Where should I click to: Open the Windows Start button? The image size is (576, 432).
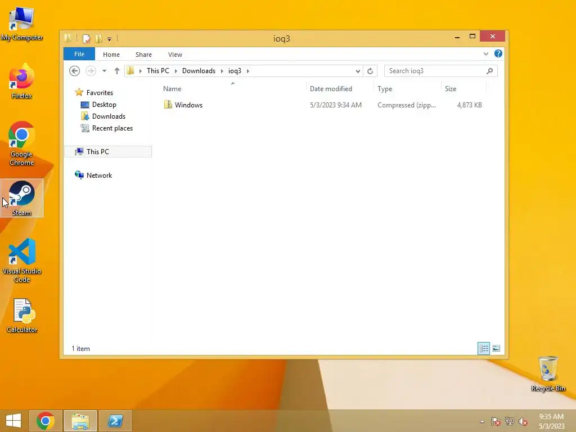point(13,421)
